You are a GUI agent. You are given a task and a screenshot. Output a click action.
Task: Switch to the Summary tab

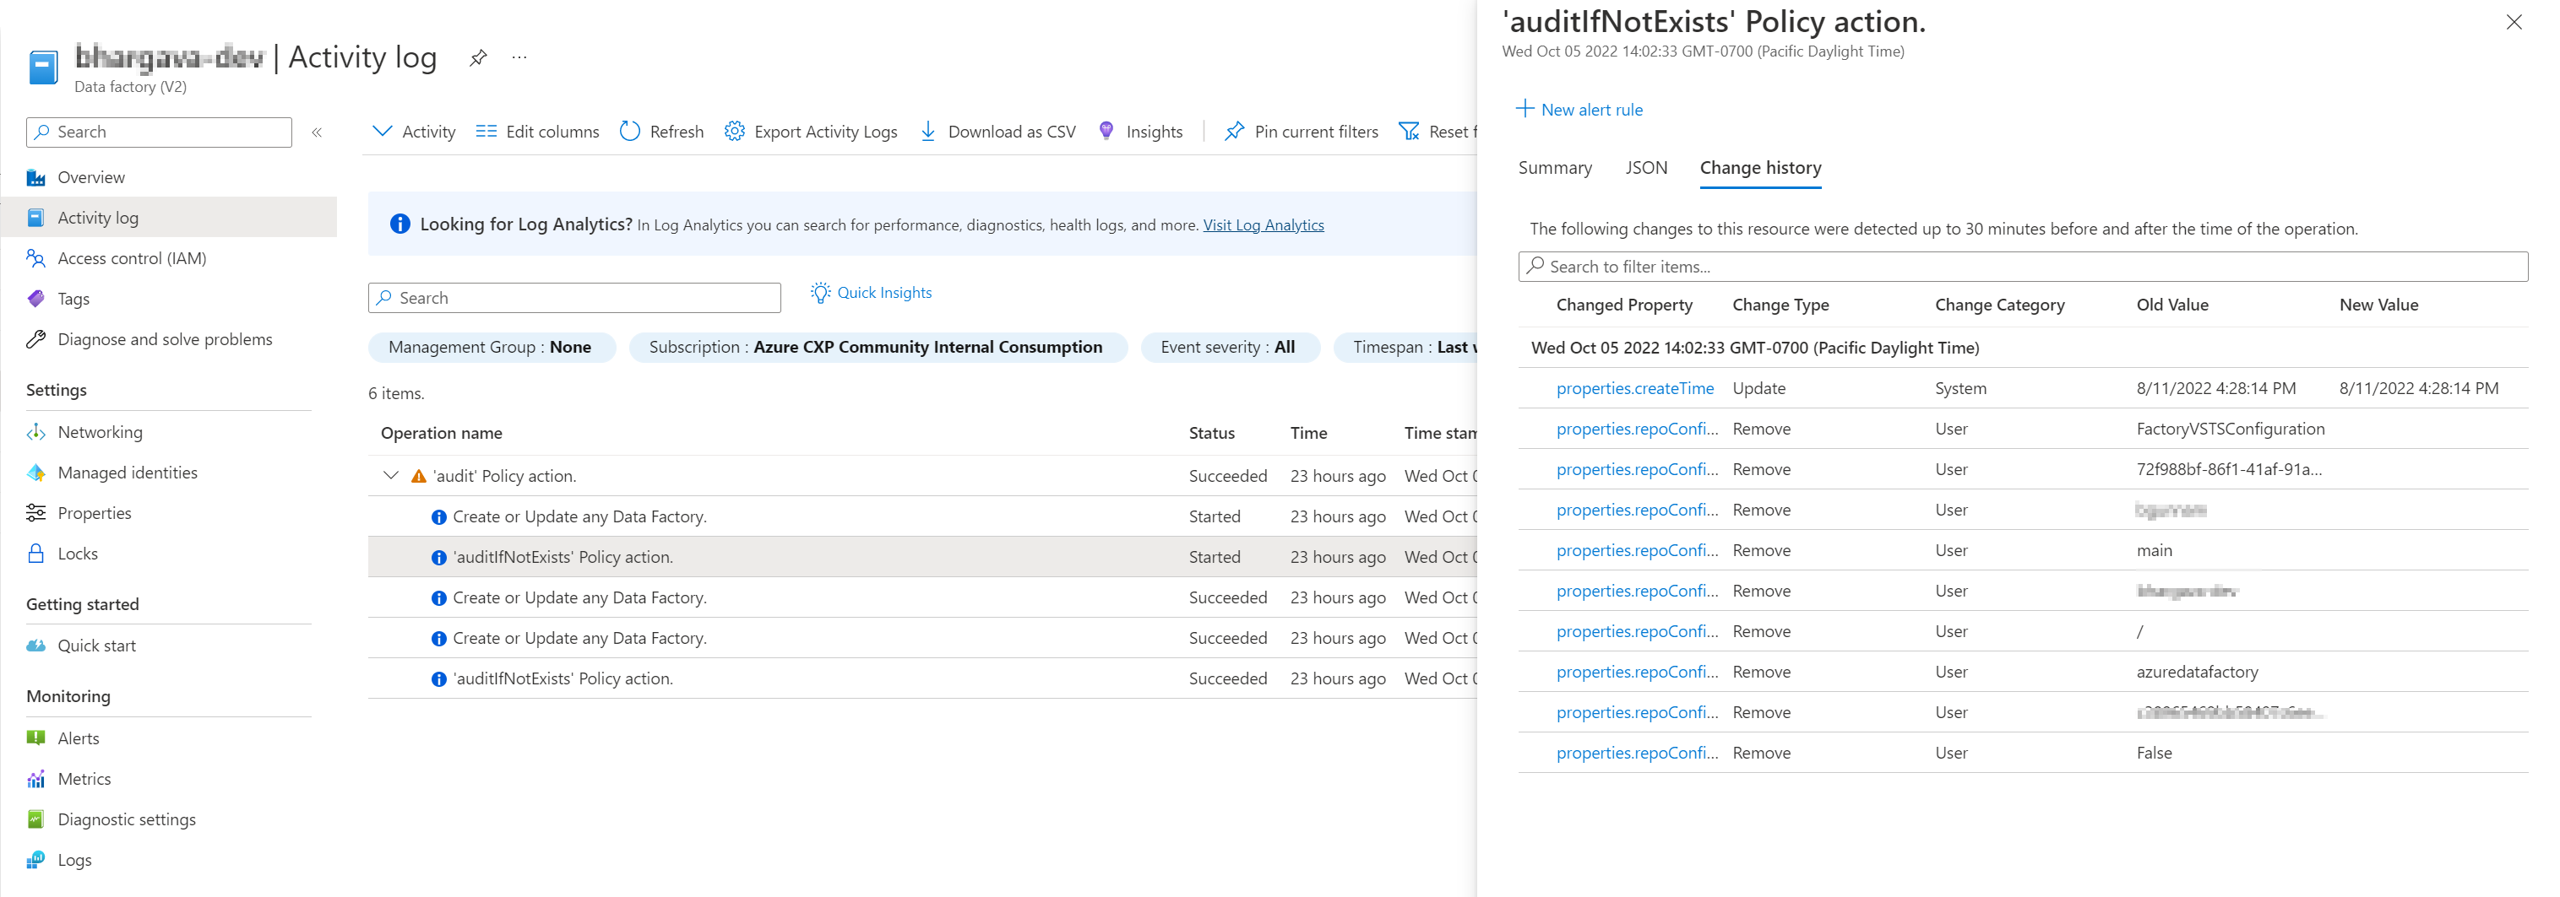pos(1554,168)
